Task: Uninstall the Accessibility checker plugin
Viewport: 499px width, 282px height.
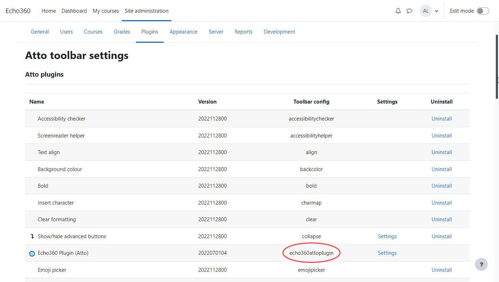Action: (442, 119)
